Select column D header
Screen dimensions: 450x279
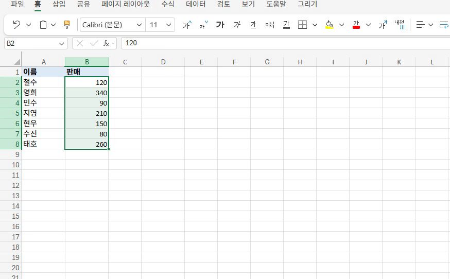point(163,62)
